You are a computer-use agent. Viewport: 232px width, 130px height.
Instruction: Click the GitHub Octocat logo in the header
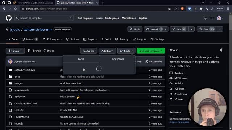[9, 18]
